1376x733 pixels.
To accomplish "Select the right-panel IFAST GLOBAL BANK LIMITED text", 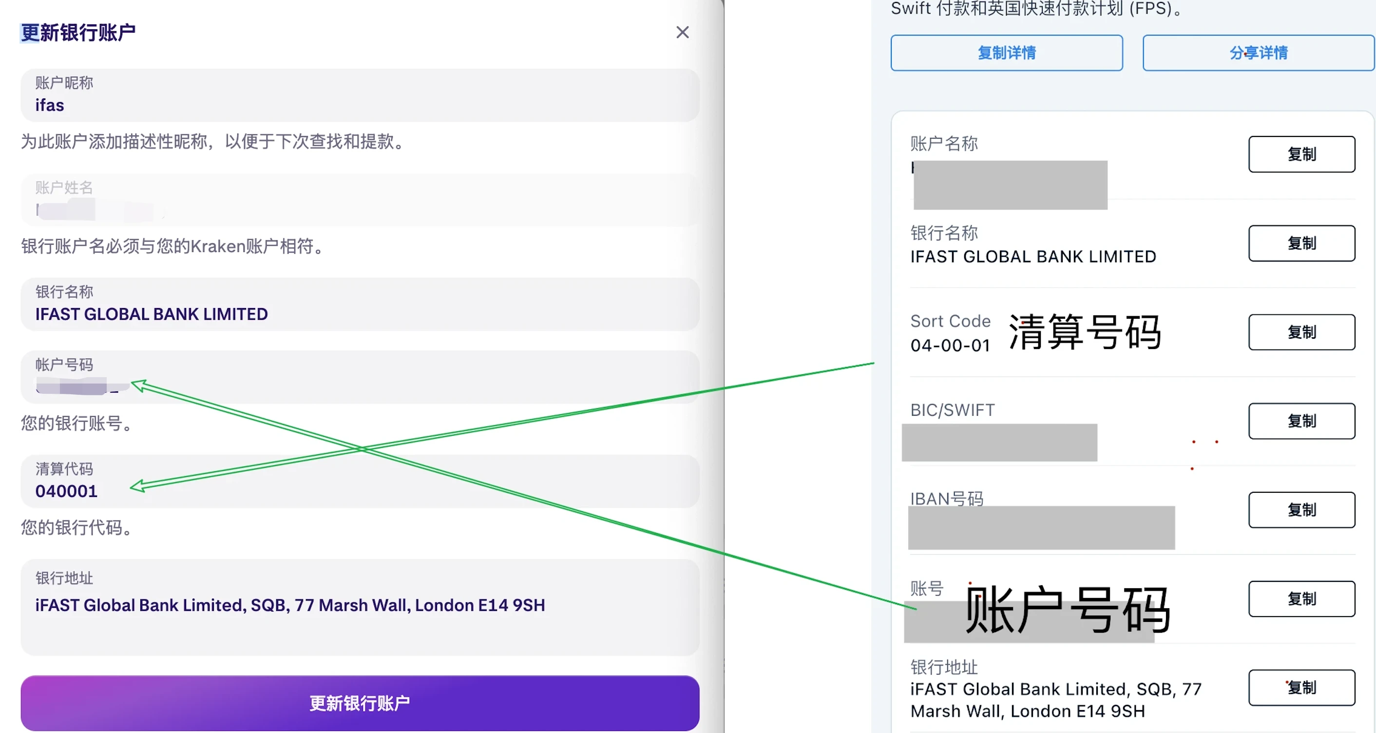I will [x=1033, y=256].
